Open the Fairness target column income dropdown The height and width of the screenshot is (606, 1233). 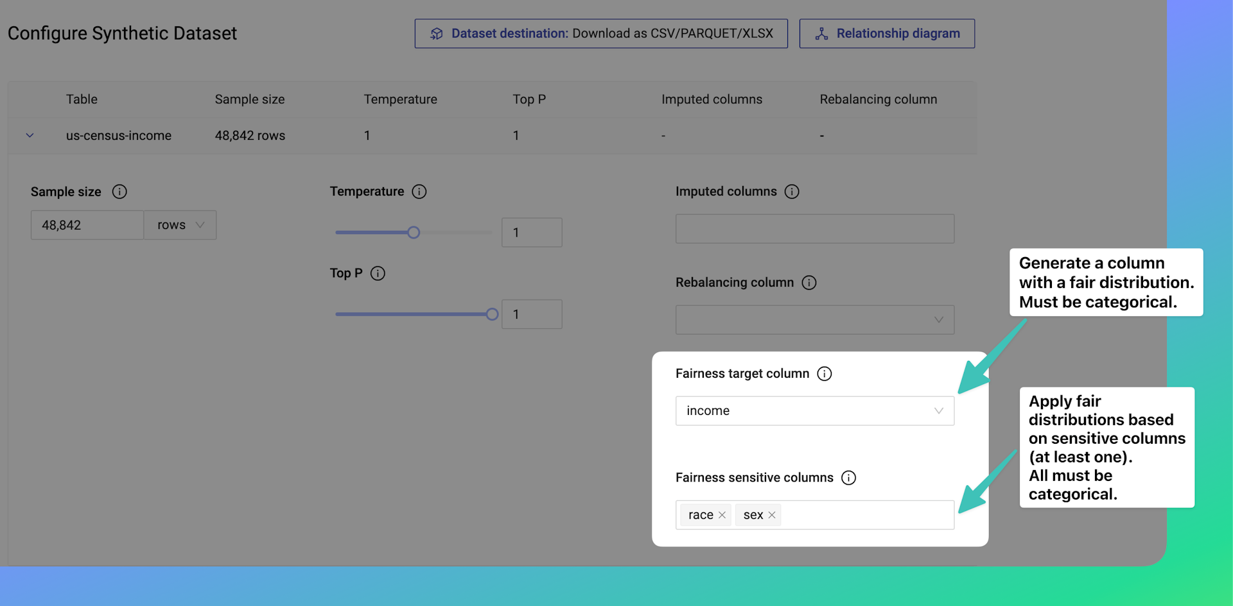tap(815, 410)
